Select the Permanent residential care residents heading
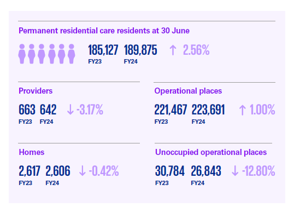 point(104,31)
